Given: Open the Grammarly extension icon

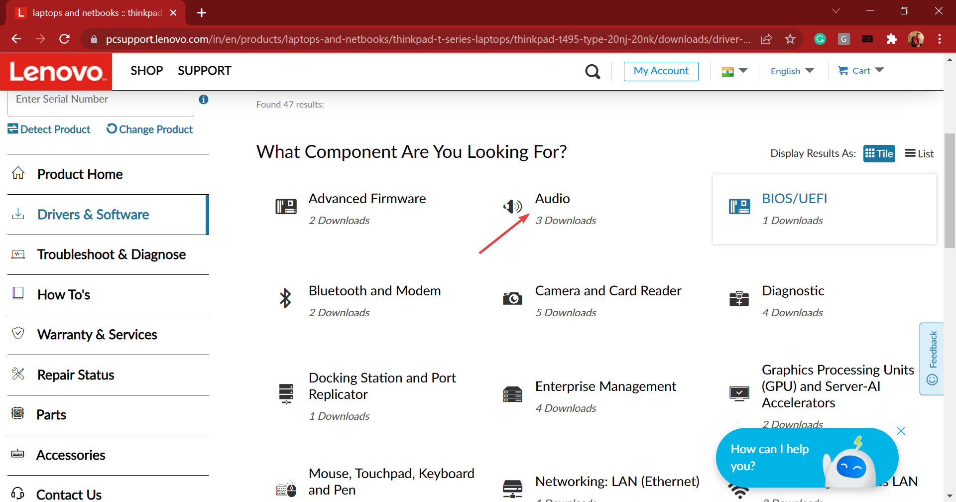Looking at the screenshot, I should [820, 39].
